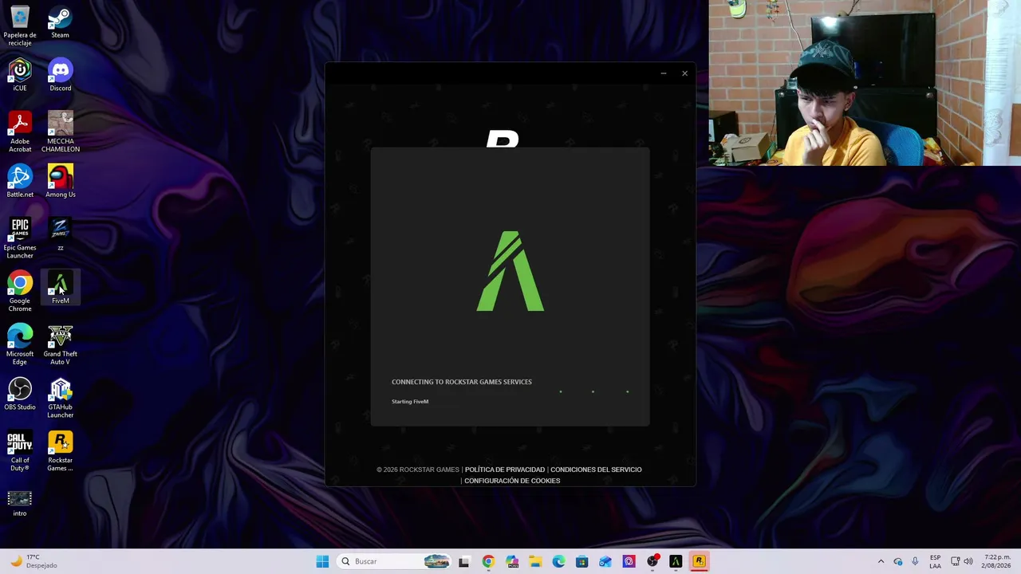Viewport: 1021px width, 574px height.
Task: Open the Configuración de Cookies link
Action: 512,481
